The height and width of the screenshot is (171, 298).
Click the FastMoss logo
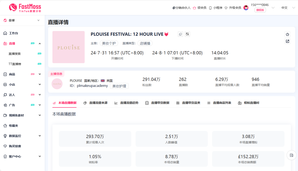pos(25,8)
